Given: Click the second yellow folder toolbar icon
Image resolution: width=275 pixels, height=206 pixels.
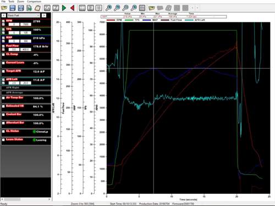Looking at the screenshot, I should click(x=151, y=8).
